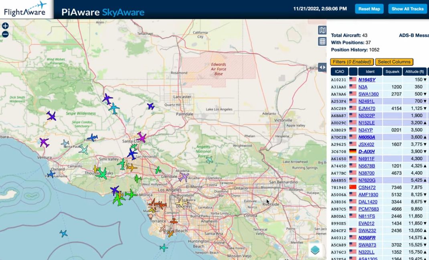The height and width of the screenshot is (260, 429).
Task: Zoom out using the minus map control
Action: coord(5,34)
